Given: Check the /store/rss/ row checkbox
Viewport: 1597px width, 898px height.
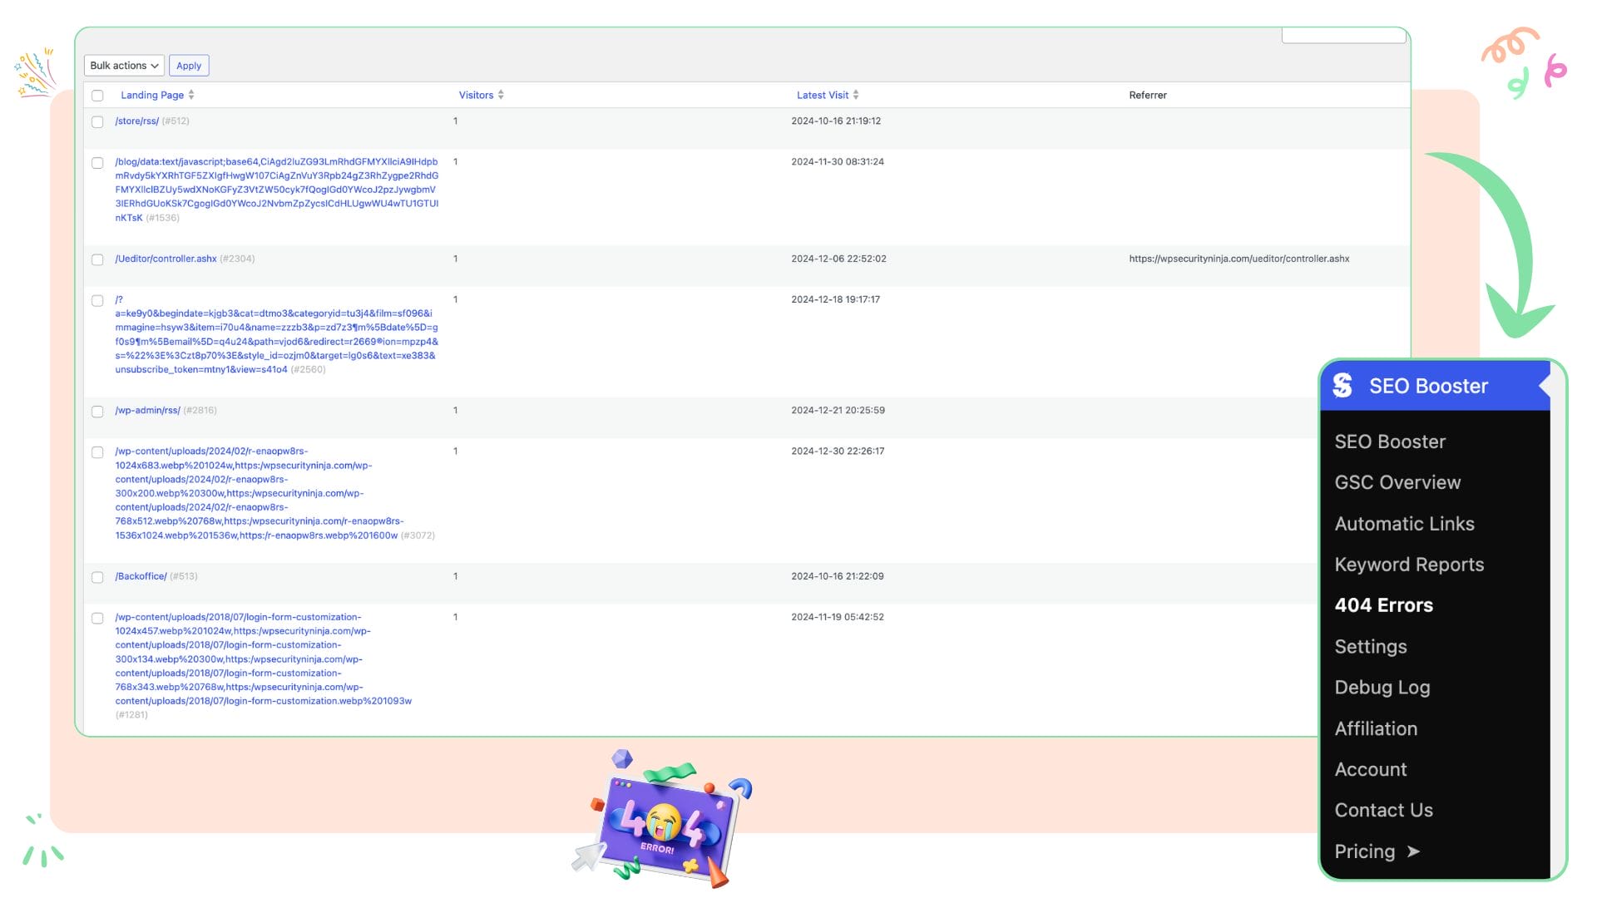Looking at the screenshot, I should click(x=97, y=122).
